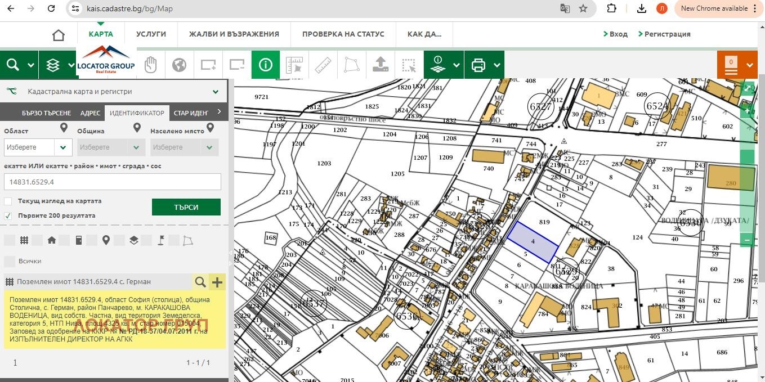Click the upload file icon in toolbar
The height and width of the screenshot is (382, 765).
(381, 65)
